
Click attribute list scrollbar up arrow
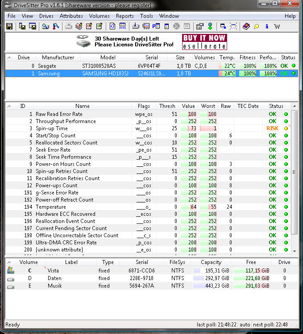click(295, 106)
